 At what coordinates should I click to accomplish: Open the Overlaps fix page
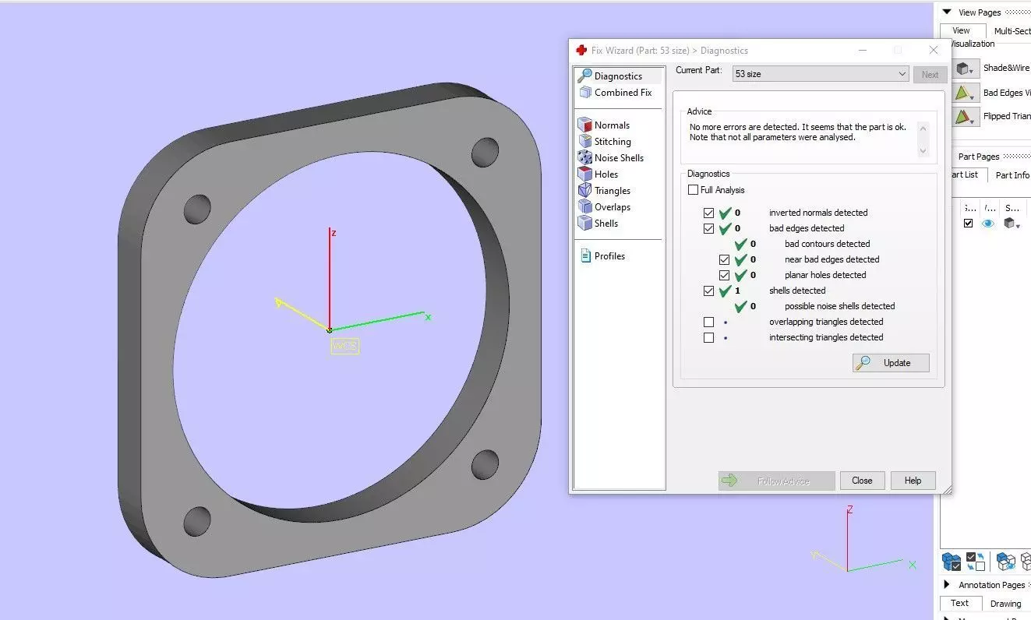[x=605, y=206]
